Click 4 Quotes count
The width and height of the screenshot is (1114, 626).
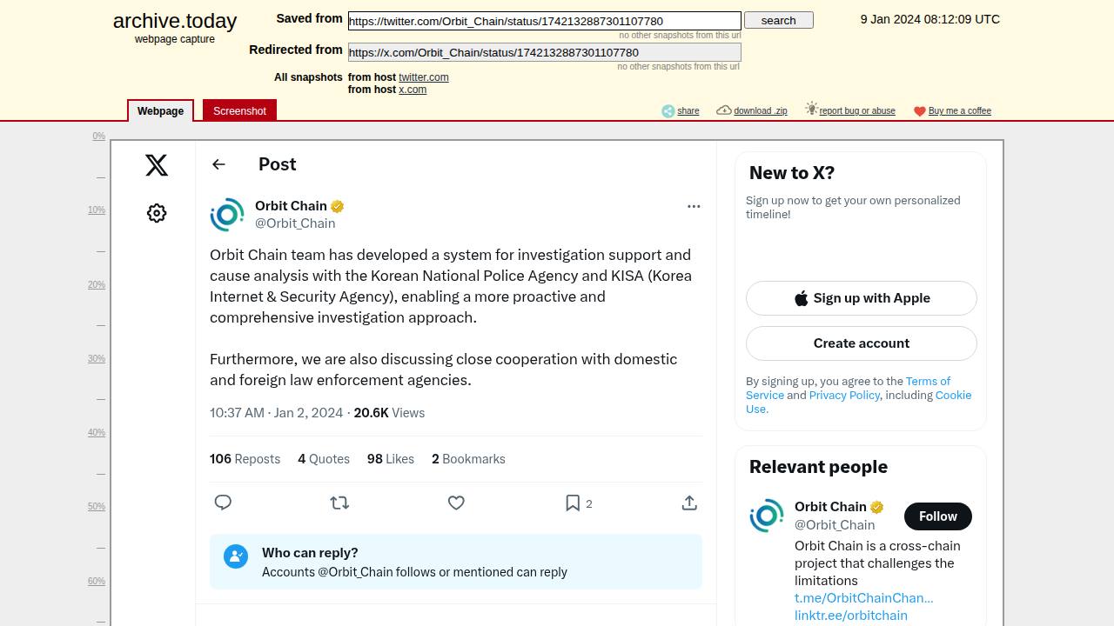tap(324, 459)
